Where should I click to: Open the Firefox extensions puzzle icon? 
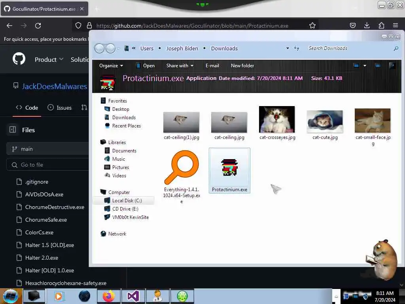(381, 25)
